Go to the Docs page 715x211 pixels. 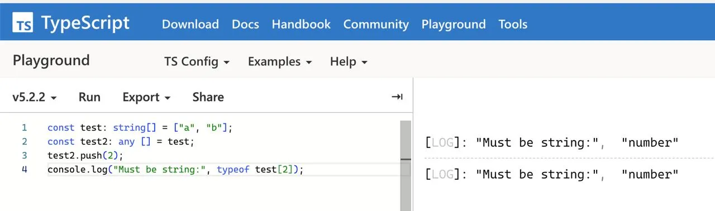(245, 24)
